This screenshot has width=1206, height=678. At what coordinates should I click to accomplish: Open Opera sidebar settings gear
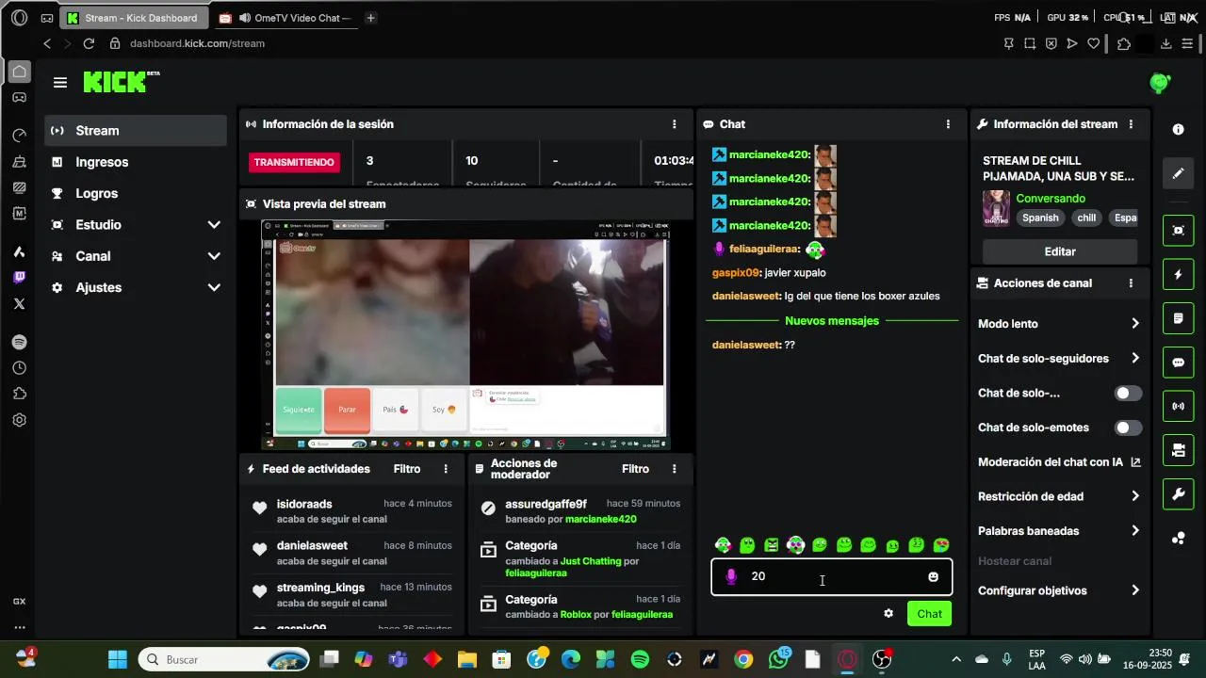coord(19,420)
